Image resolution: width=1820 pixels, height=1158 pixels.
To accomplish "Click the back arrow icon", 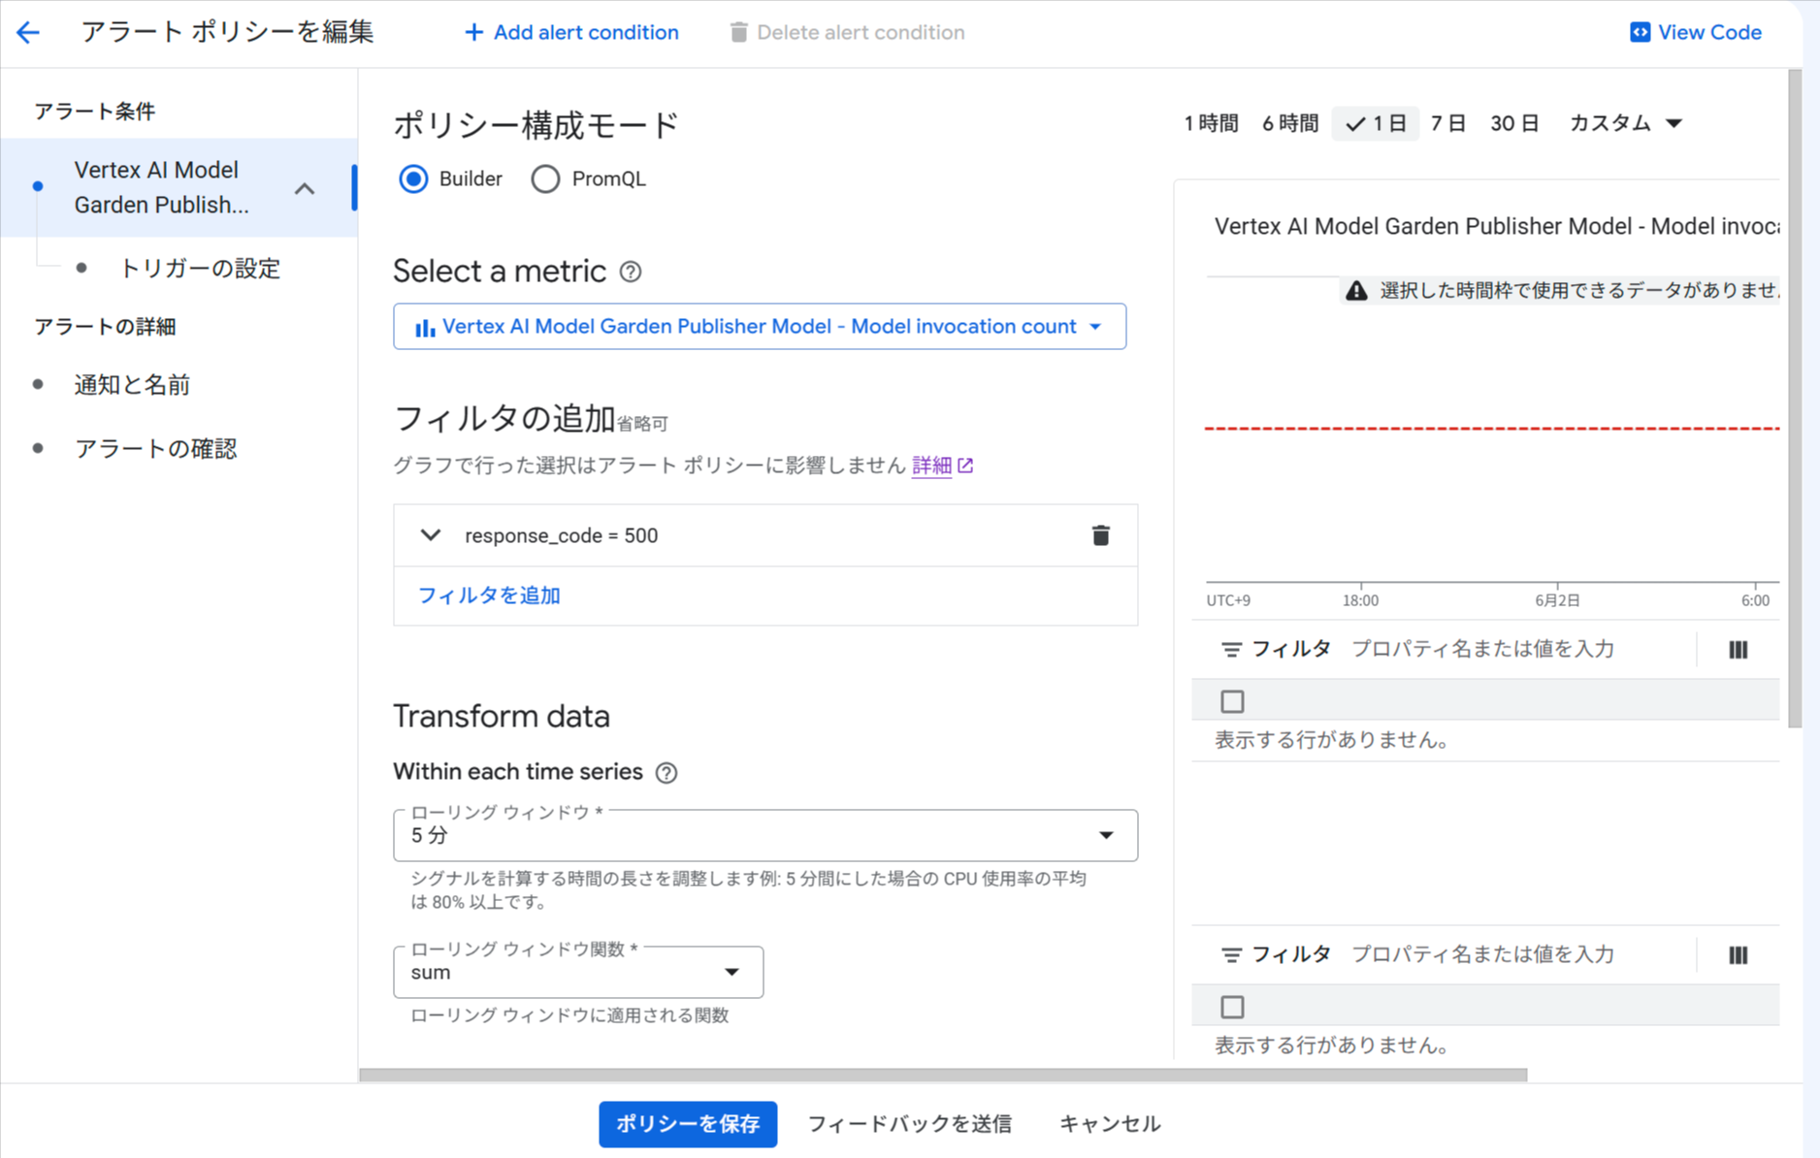I will coord(28,32).
